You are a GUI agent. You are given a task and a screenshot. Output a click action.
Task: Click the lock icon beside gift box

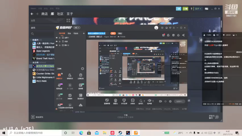tap(168, 35)
